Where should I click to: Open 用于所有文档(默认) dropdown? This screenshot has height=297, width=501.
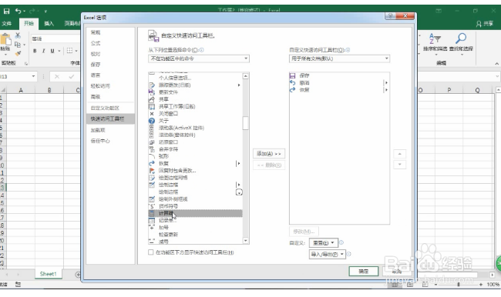point(339,58)
